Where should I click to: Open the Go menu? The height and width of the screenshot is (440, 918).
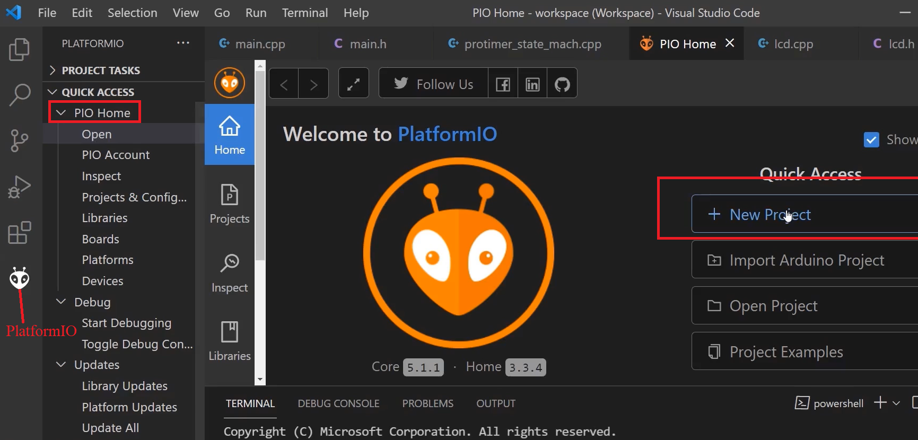coord(222,13)
